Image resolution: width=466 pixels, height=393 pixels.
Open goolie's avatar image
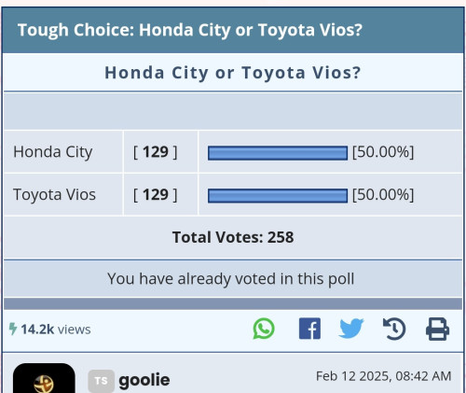44,378
